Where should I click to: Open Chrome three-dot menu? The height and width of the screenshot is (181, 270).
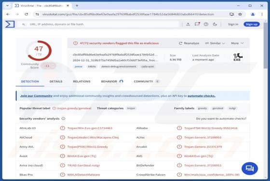coord(262,14)
